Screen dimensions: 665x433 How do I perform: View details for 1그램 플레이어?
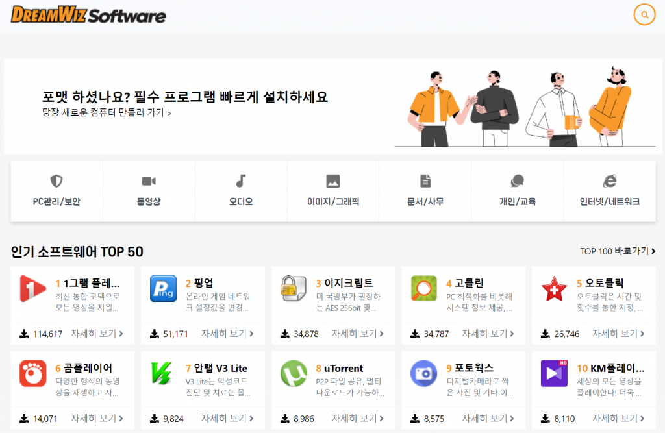97,334
